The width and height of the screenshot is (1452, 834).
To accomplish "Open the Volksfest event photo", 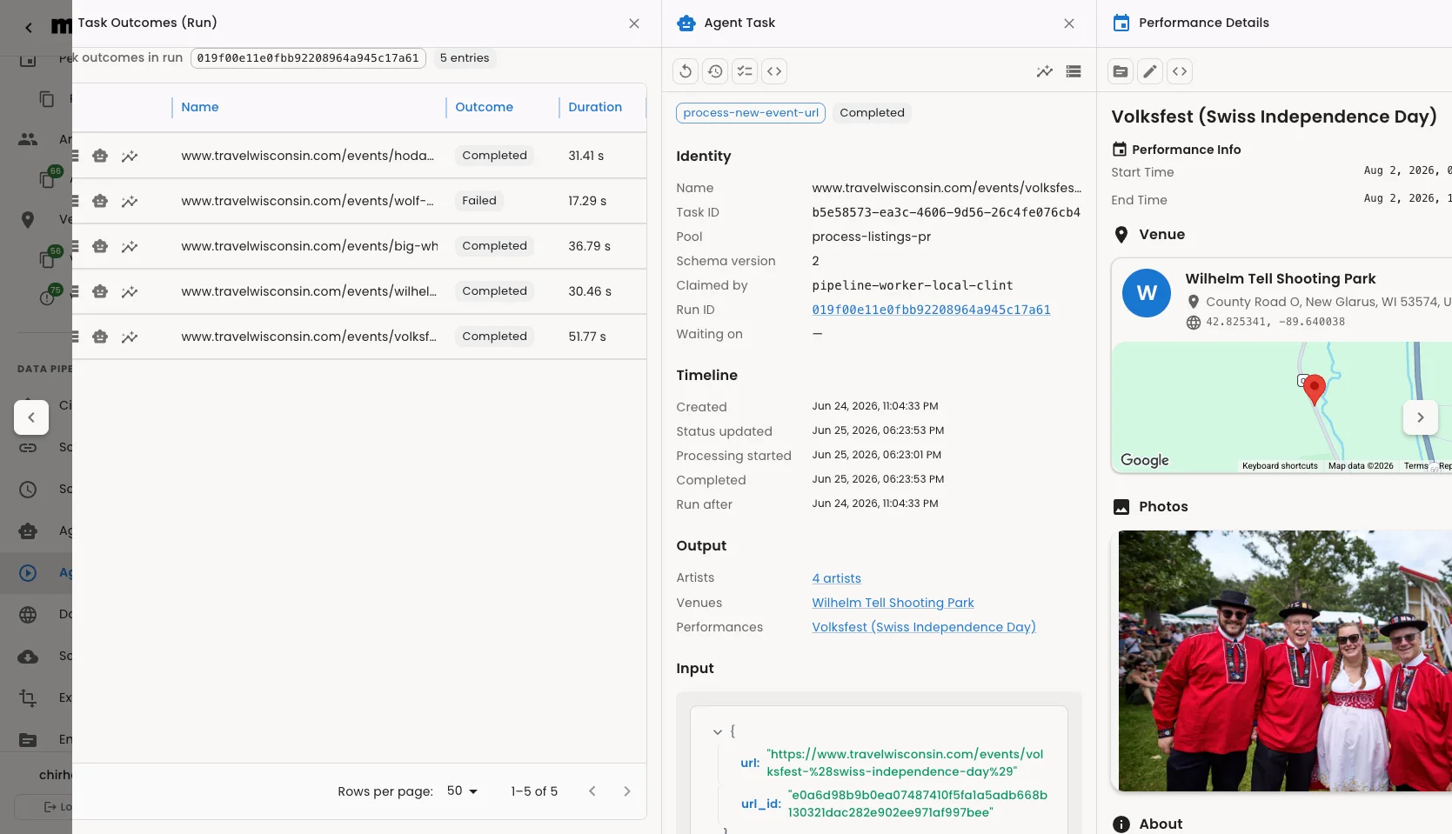I will (1285, 661).
